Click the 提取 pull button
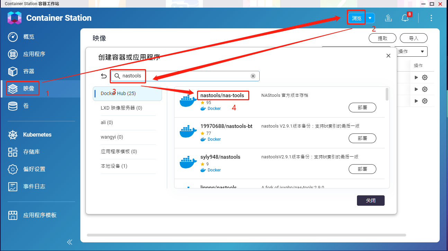Viewport: 448px width, 251px height. pyautogui.click(x=383, y=38)
